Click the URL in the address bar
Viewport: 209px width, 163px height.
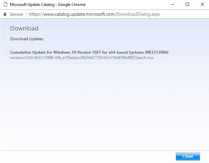click(x=94, y=14)
